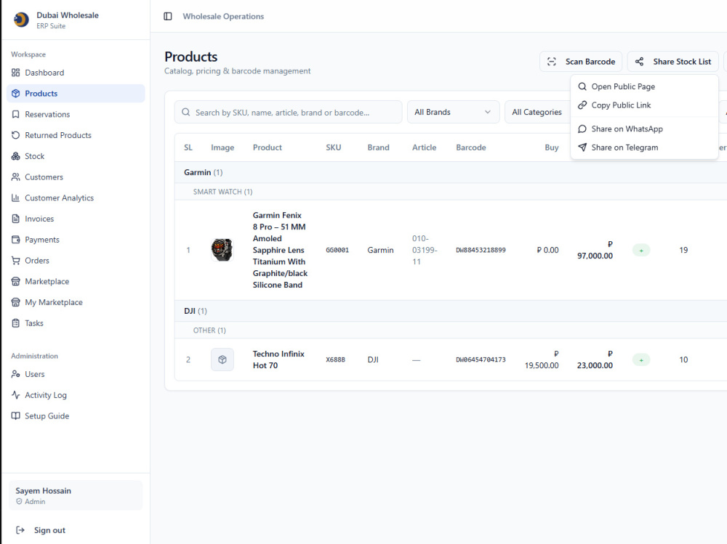The width and height of the screenshot is (727, 544).
Task: Click the Wholesale Operations breadcrumb
Action: tap(223, 16)
